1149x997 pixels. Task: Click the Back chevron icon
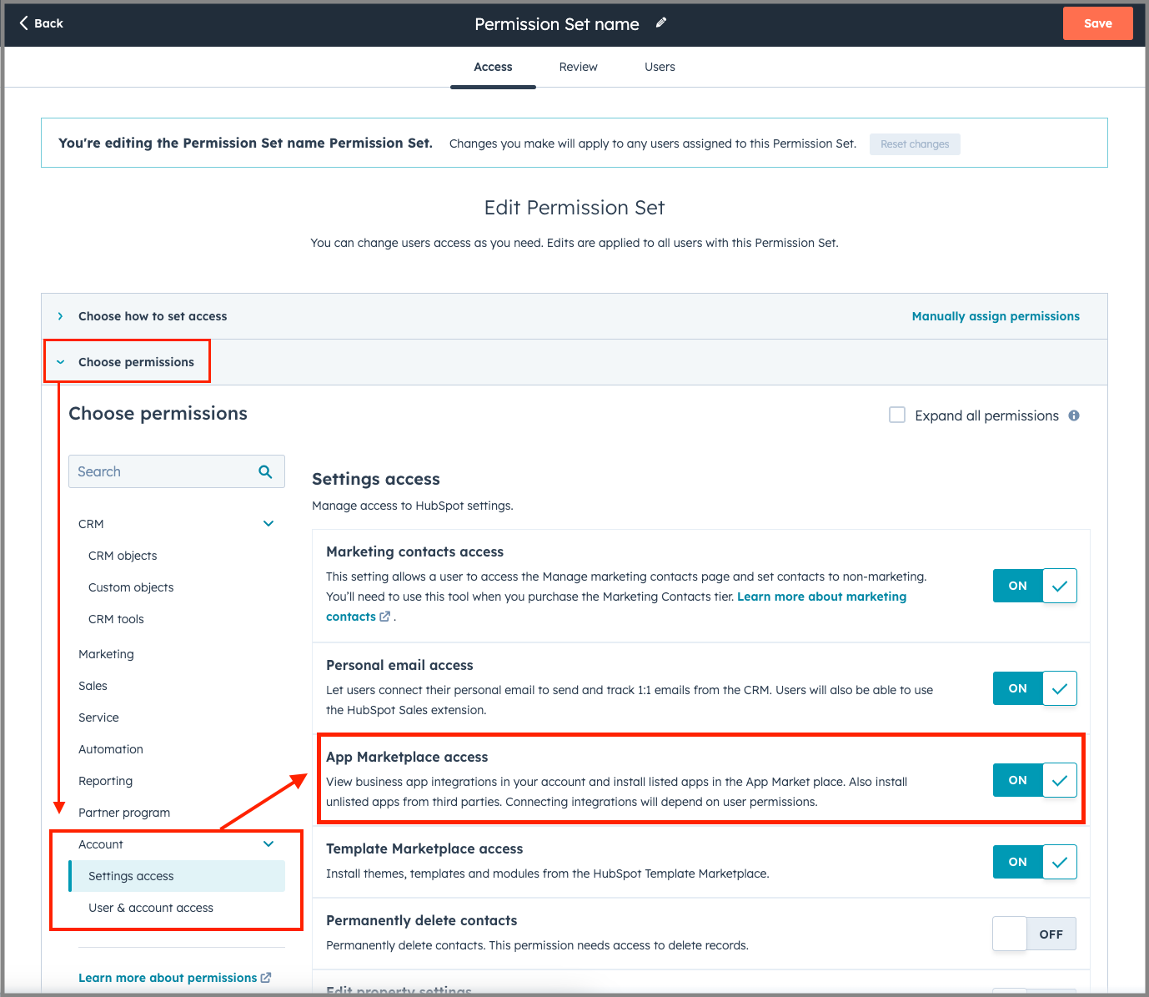(23, 23)
